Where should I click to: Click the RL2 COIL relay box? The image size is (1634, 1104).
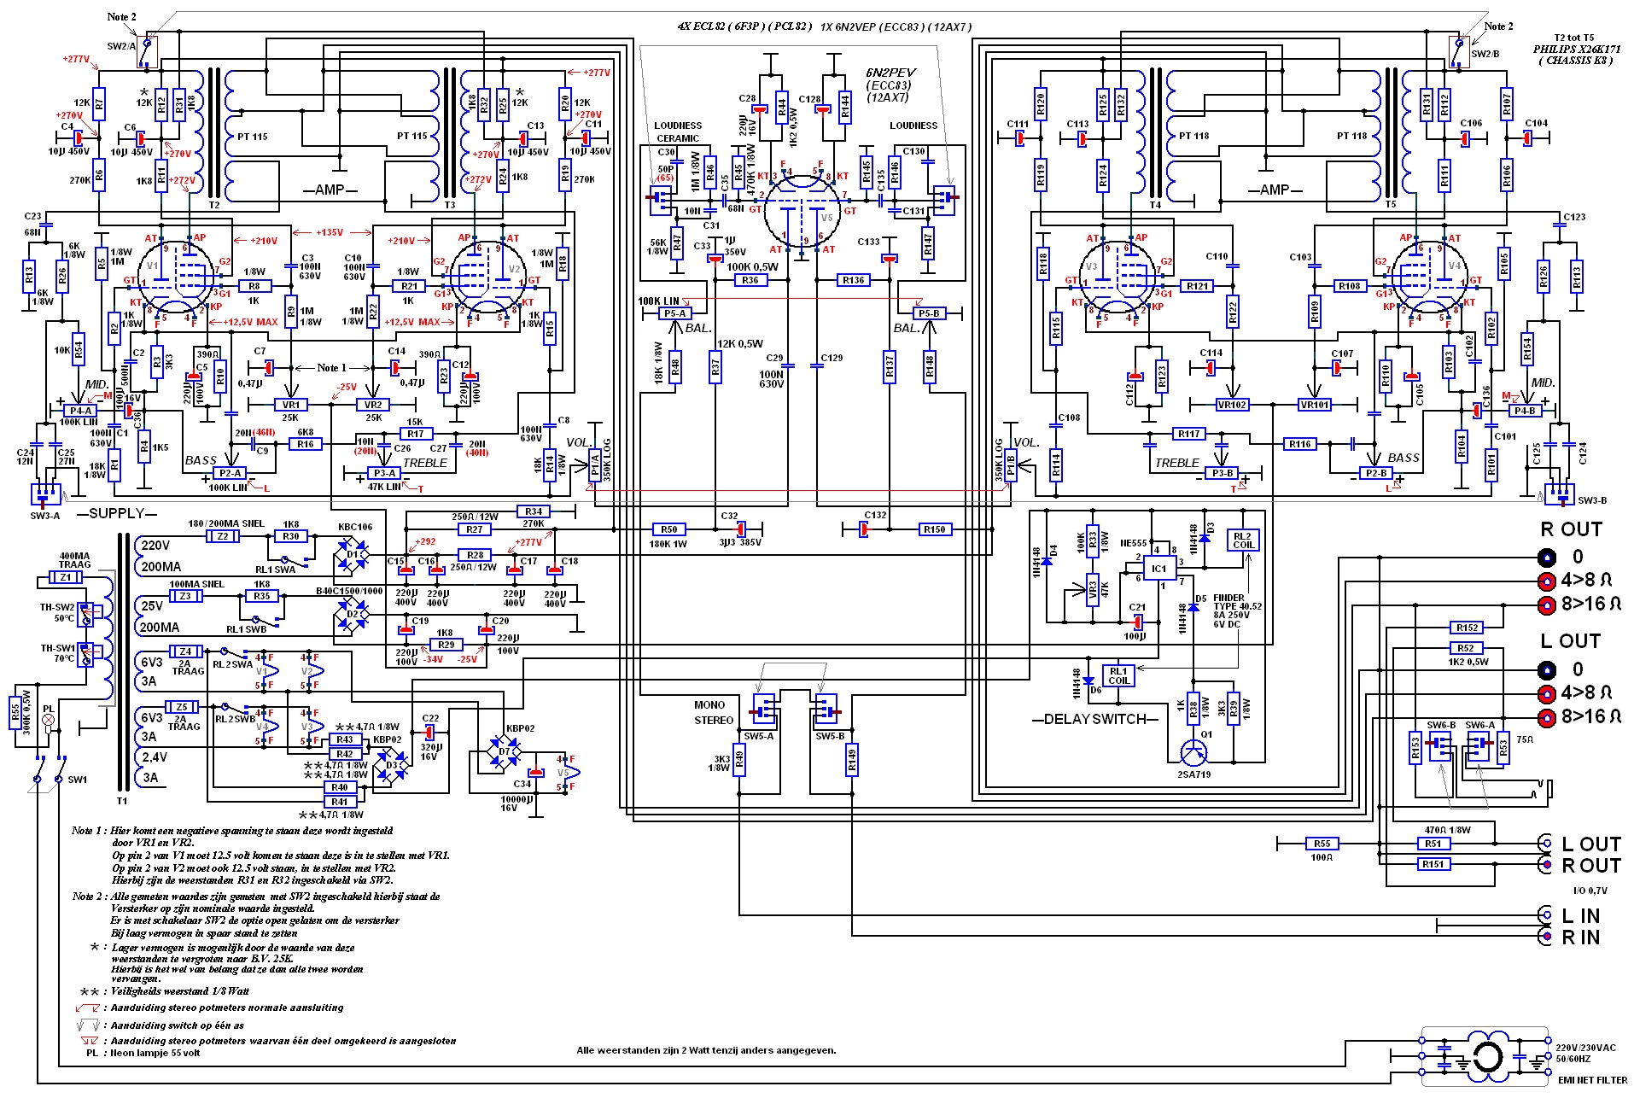1243,540
